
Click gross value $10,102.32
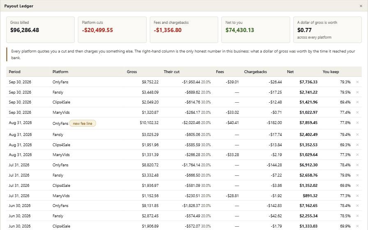[149, 123]
